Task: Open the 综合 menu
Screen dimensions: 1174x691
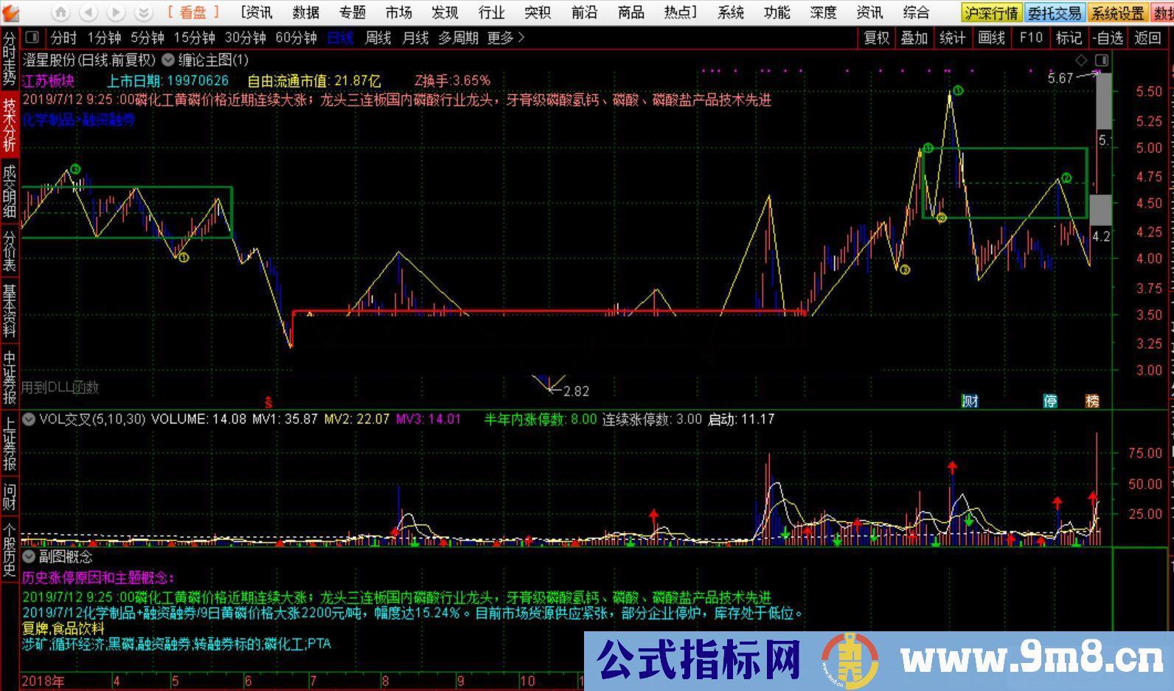Action: tap(917, 13)
